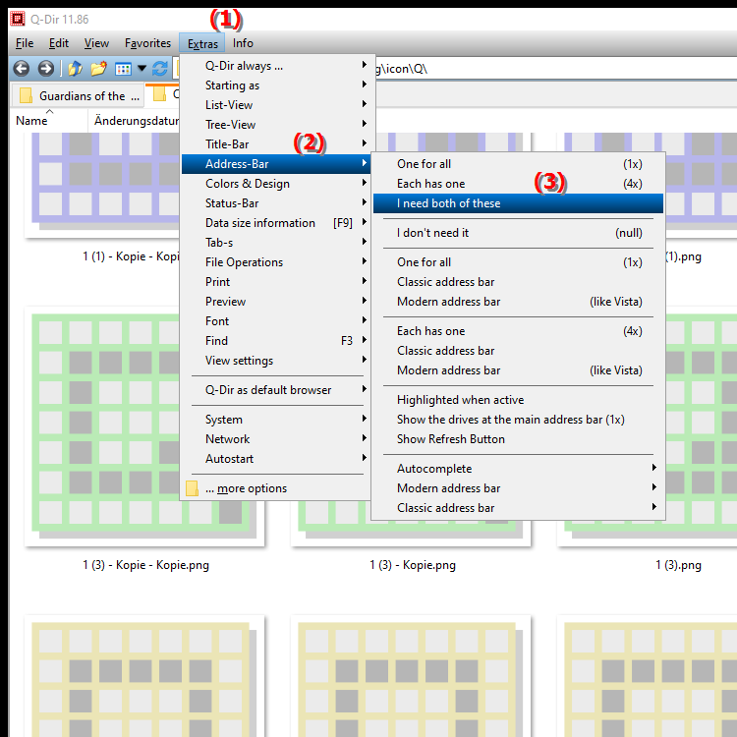Open the Print submenu
The width and height of the screenshot is (737, 737).
pos(276,282)
